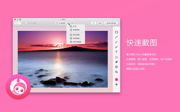Click the Undo arrow button
Screen dimensions: 180x112
click(16, 23)
